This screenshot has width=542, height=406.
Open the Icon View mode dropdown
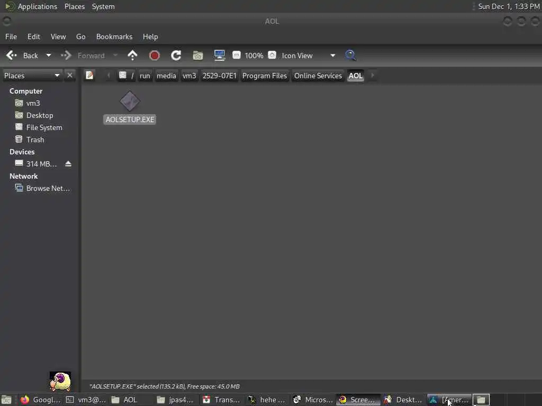pos(309,56)
